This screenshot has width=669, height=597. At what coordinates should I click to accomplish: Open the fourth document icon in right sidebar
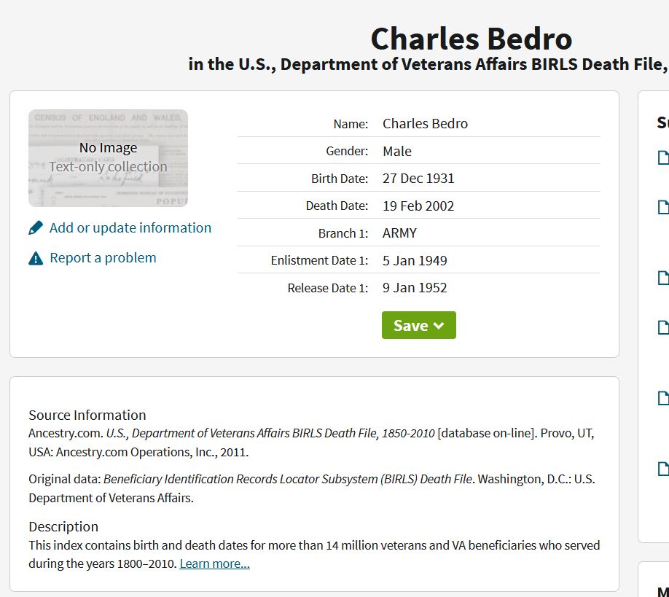click(663, 327)
